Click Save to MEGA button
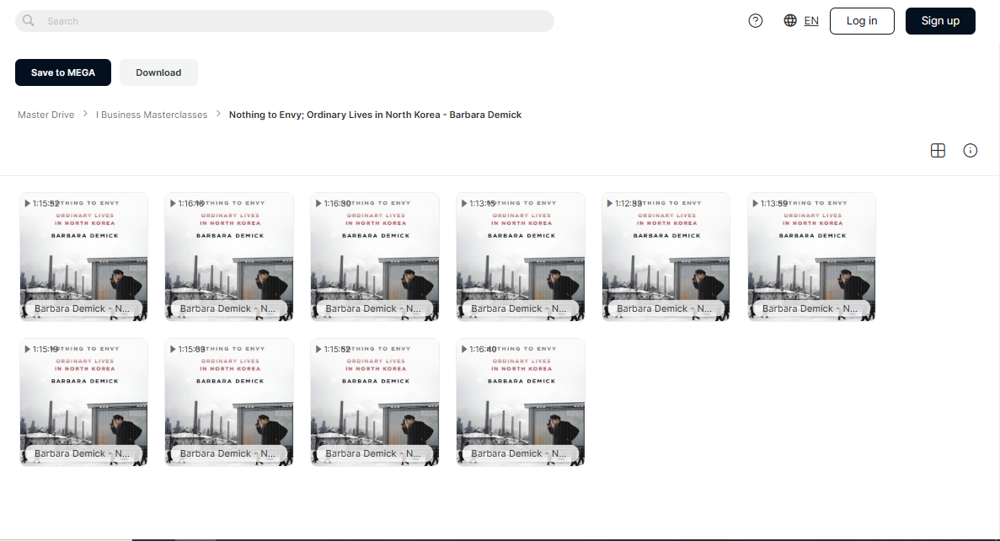1000x541 pixels. pos(63,72)
